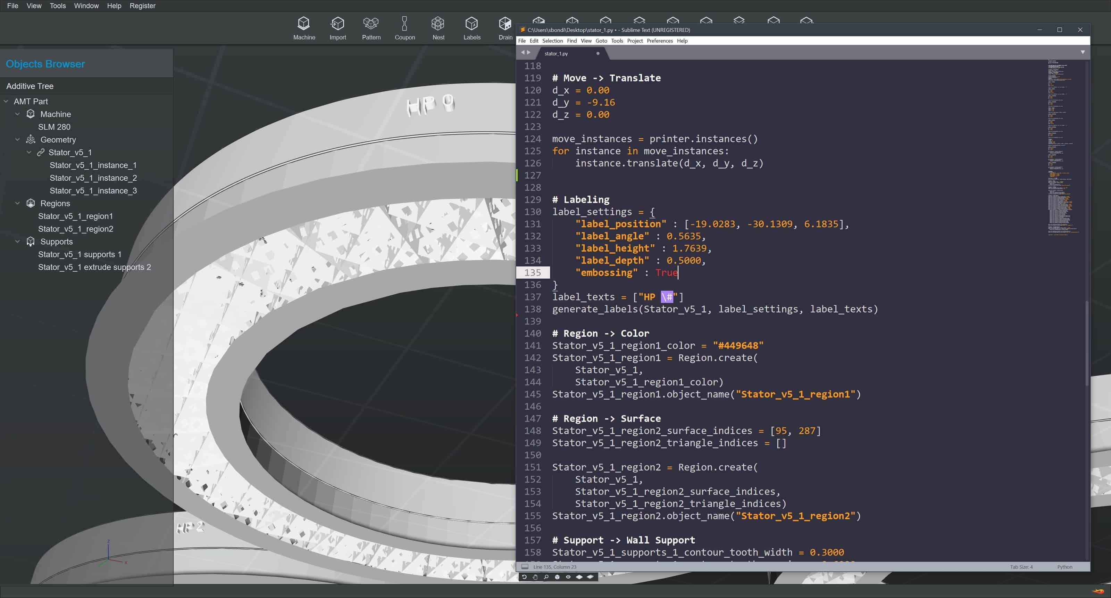Viewport: 1111px width, 598px height.
Task: Select the Pattern tool
Action: [371, 28]
